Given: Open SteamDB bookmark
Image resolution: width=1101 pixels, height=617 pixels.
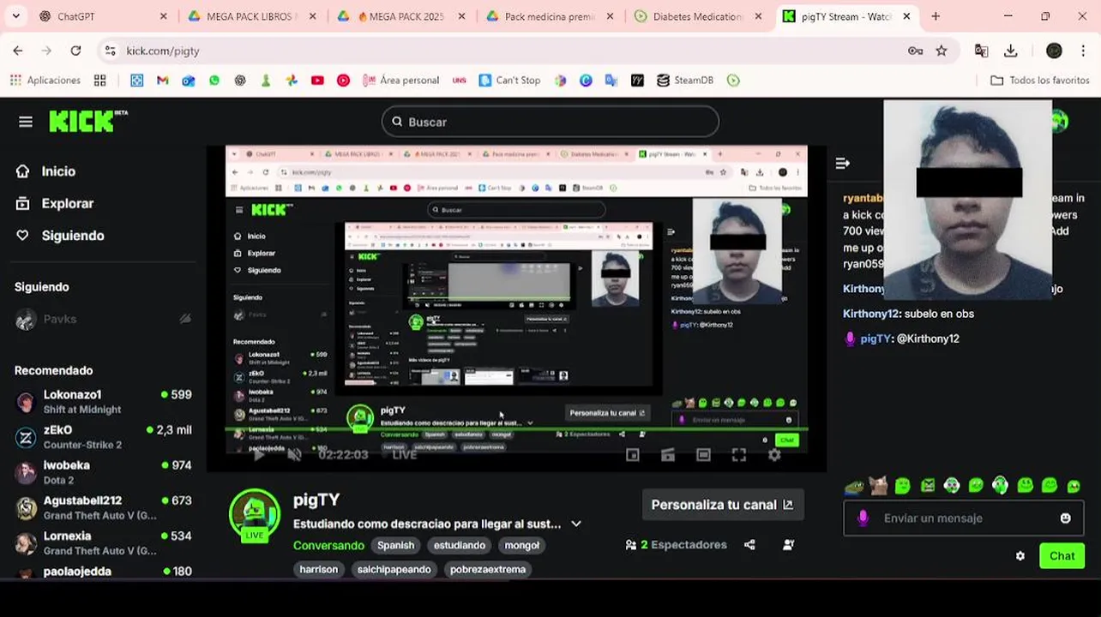Looking at the screenshot, I should 684,80.
